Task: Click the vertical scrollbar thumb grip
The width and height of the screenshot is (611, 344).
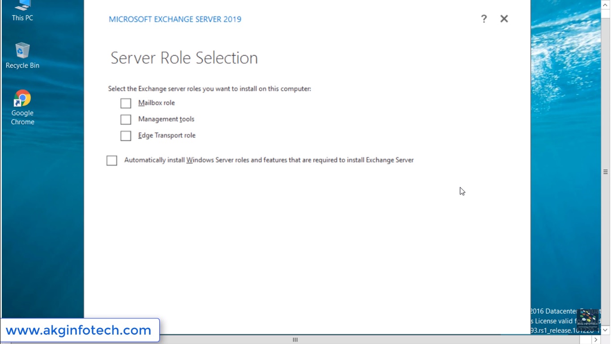Action: (x=606, y=172)
